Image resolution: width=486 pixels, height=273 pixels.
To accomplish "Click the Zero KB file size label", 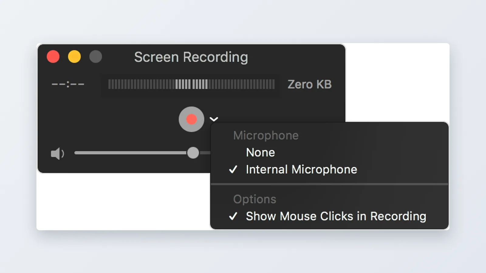I will [310, 84].
